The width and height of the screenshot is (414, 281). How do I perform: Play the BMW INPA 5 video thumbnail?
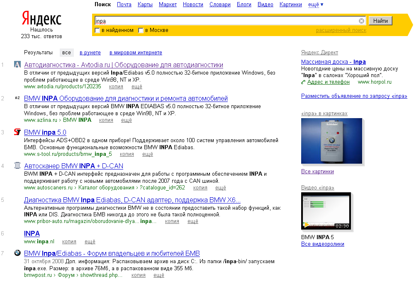[x=326, y=211]
